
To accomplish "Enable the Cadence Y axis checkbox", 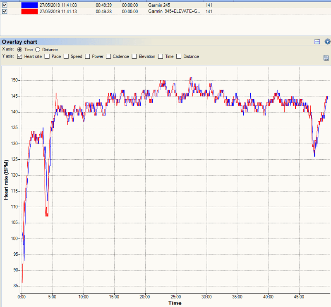I will pos(108,56).
